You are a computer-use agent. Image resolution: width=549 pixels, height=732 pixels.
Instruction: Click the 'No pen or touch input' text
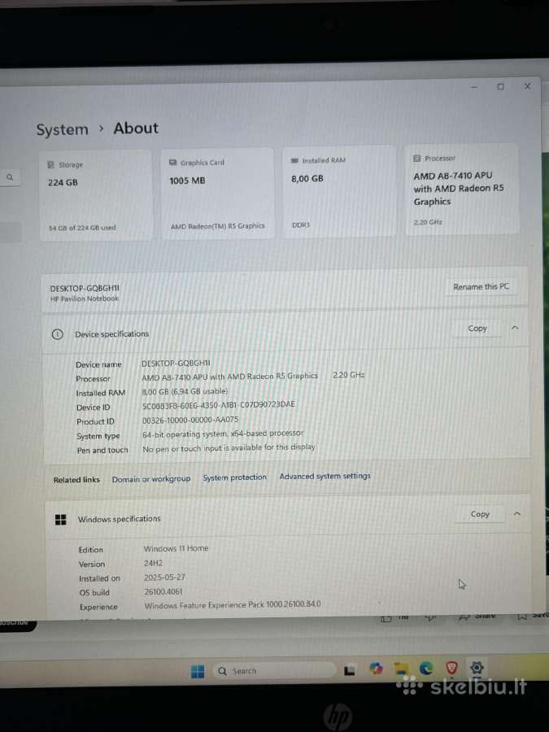[229, 447]
